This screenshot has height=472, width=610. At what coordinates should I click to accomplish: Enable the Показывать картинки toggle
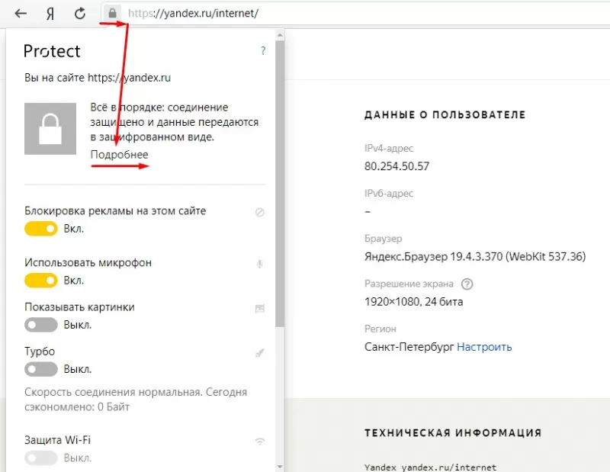[41, 325]
